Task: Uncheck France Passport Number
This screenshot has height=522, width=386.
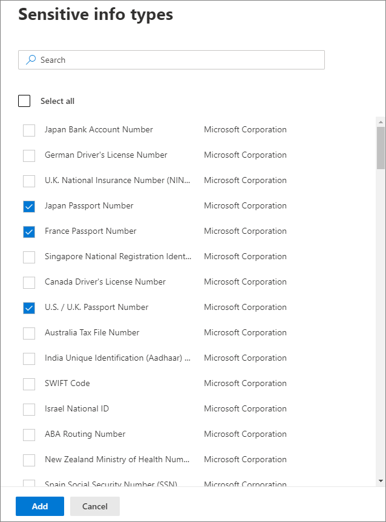Action: 28,231
